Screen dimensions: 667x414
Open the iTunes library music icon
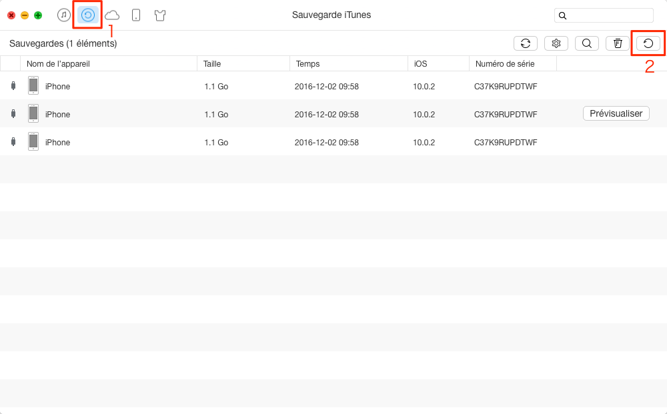(x=64, y=15)
